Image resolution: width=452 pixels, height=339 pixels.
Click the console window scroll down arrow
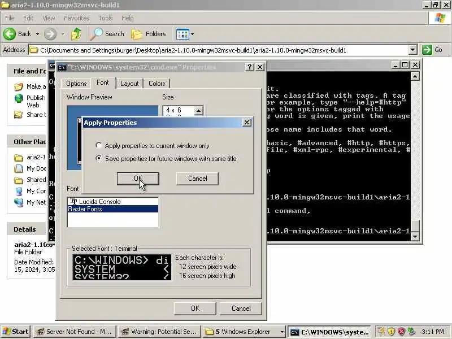click(415, 237)
